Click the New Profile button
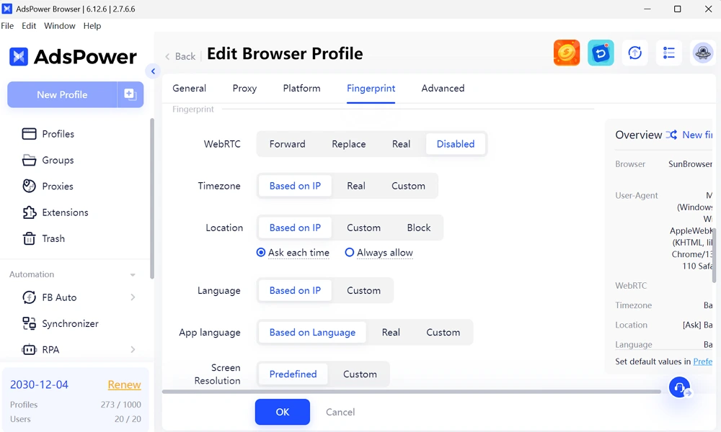 62,94
